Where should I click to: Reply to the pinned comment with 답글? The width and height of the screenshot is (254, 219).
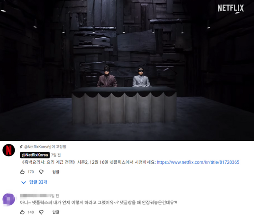[56, 172]
